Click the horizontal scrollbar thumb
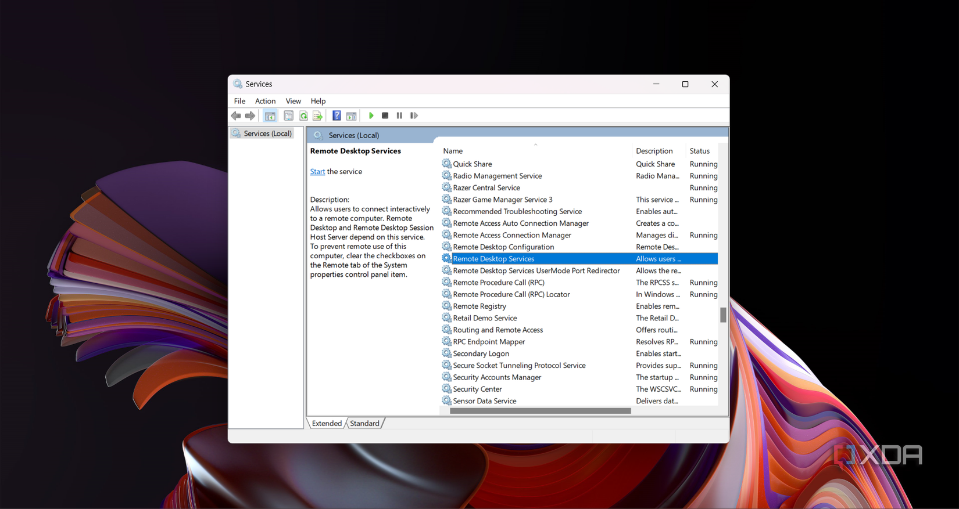959x509 pixels. (540, 411)
